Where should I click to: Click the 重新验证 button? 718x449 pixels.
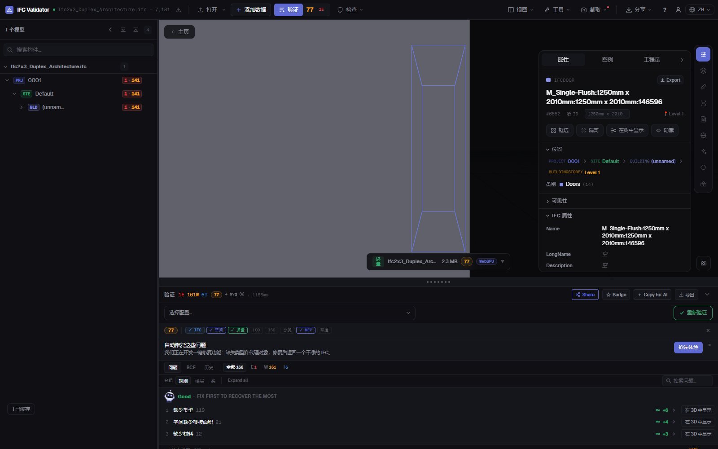tap(693, 313)
